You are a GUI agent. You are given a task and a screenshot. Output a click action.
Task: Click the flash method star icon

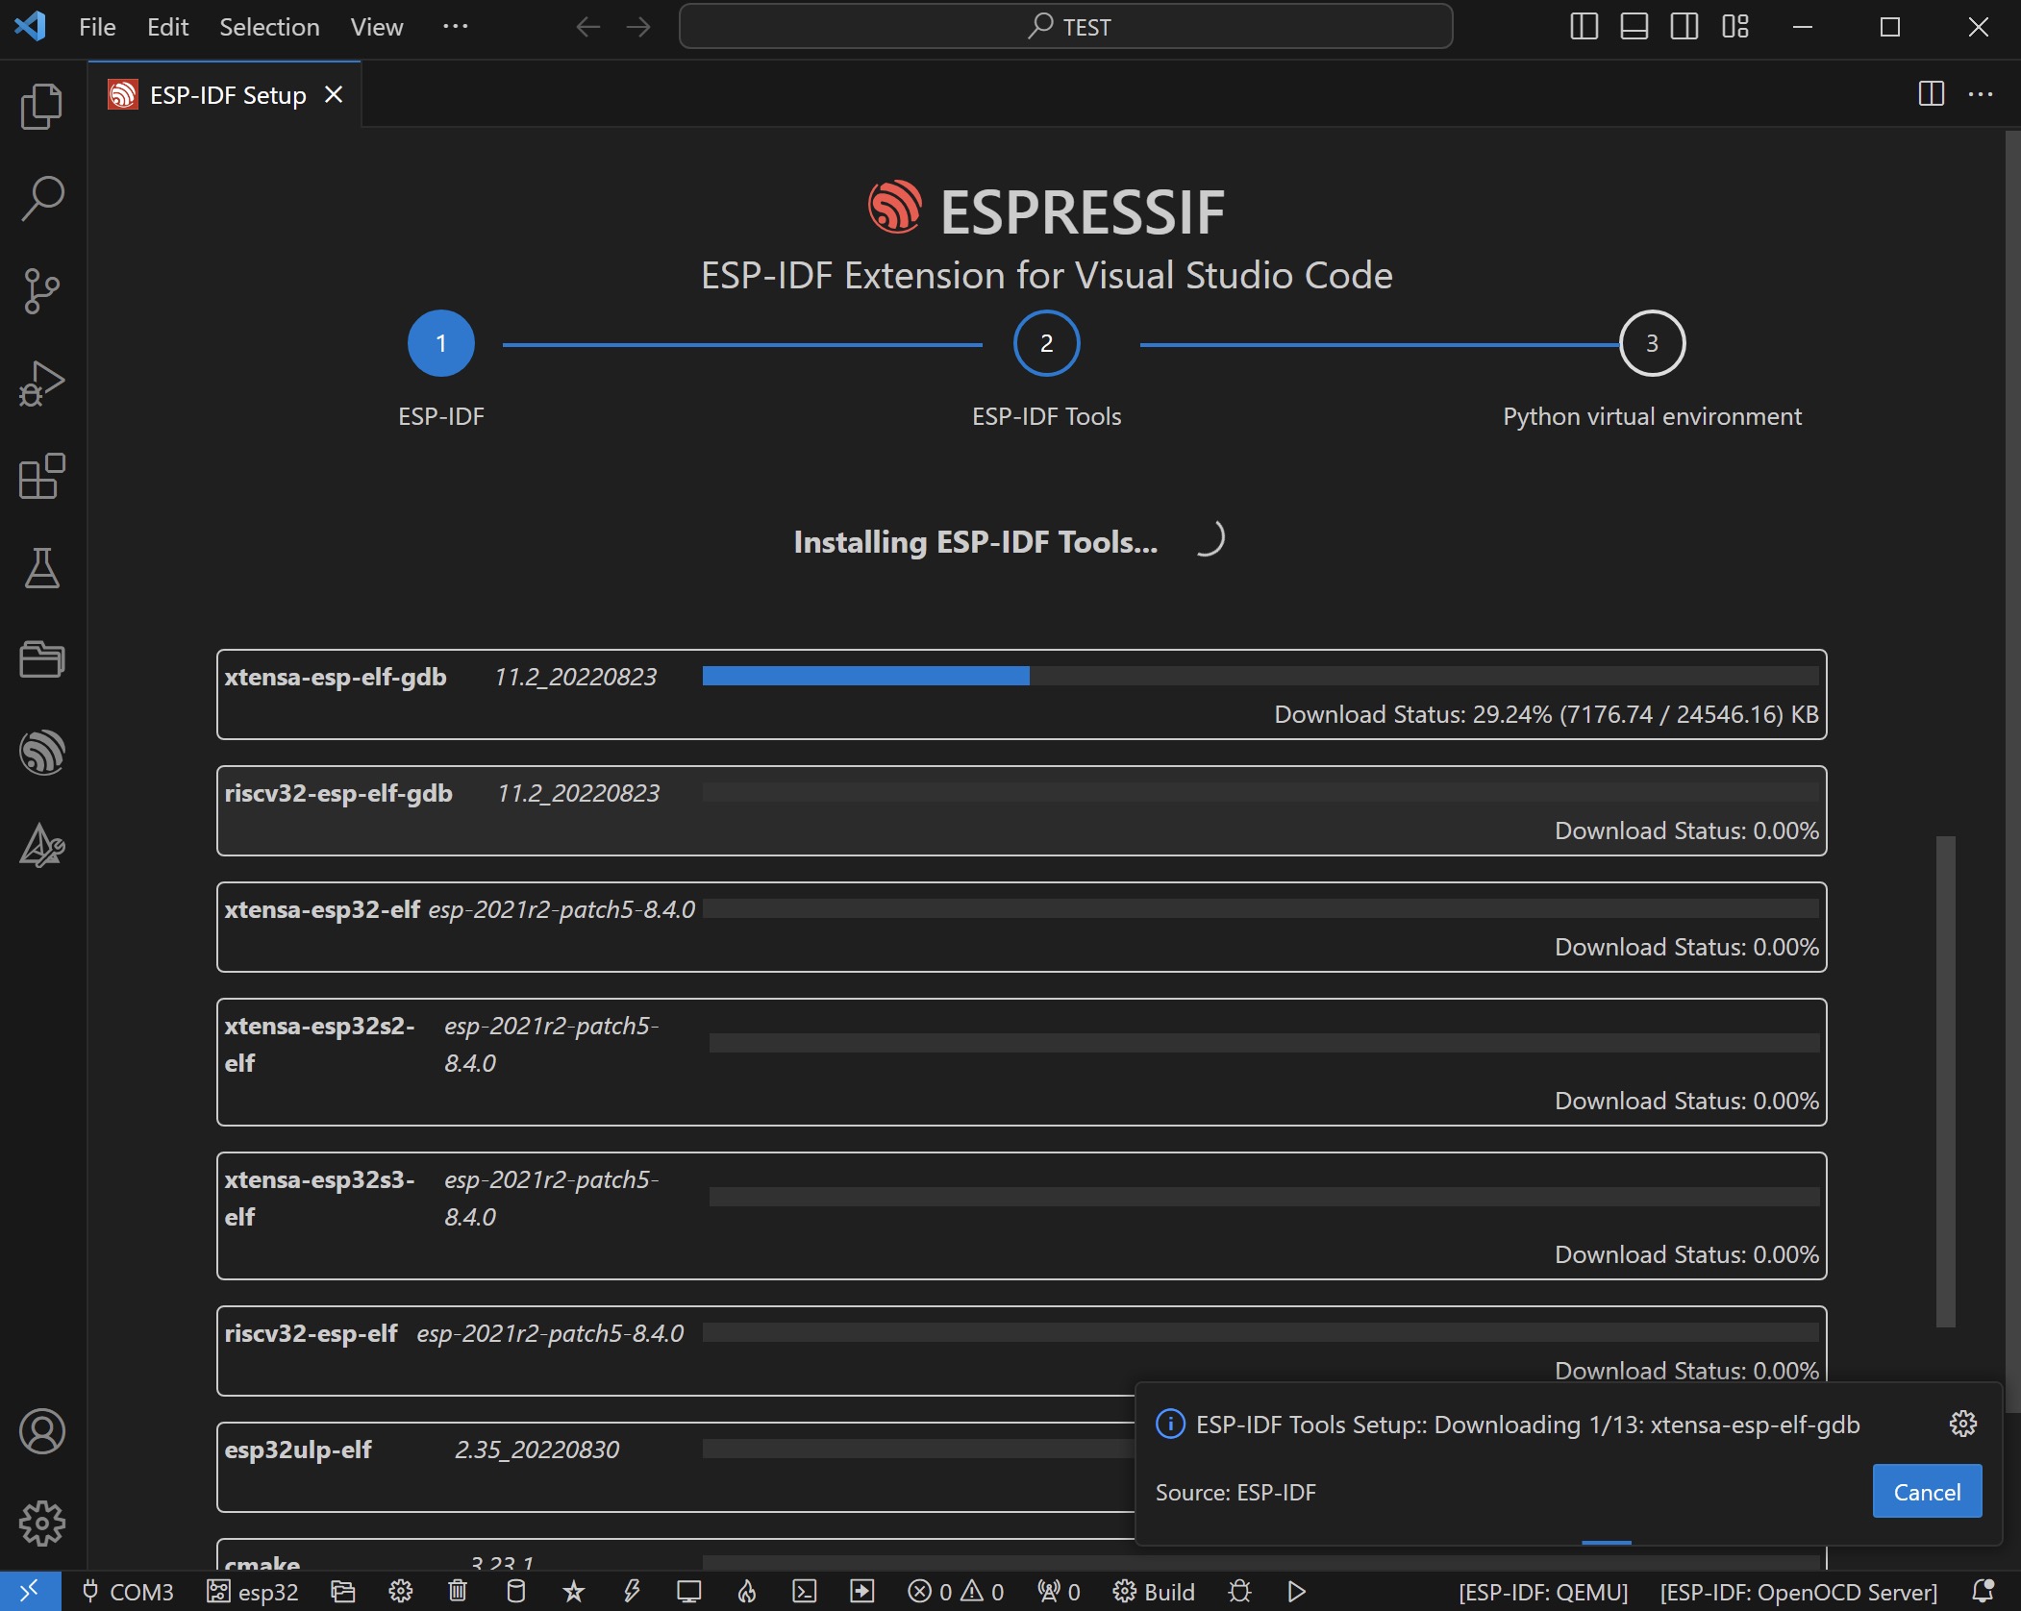tap(574, 1592)
